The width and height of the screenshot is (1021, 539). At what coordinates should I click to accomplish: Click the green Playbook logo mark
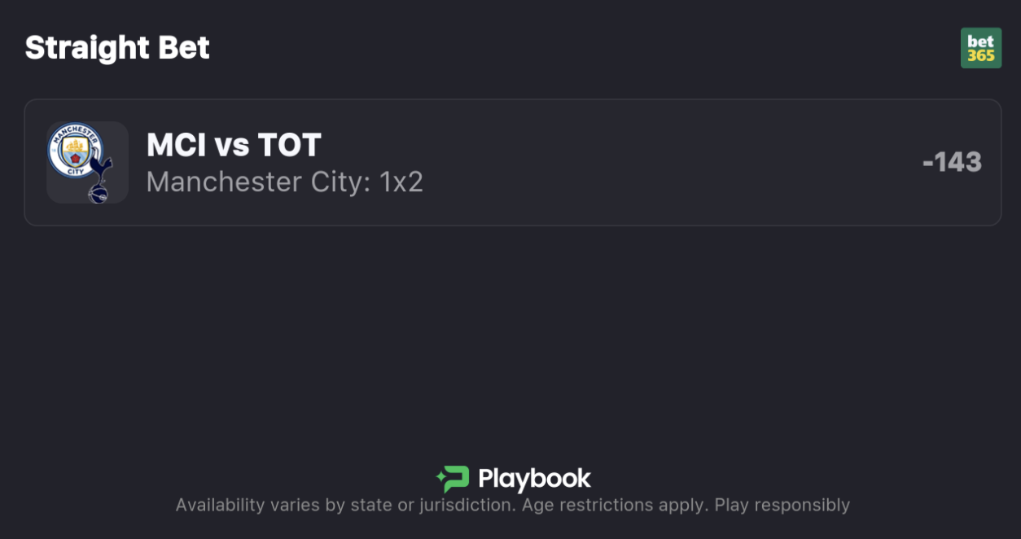click(x=453, y=479)
